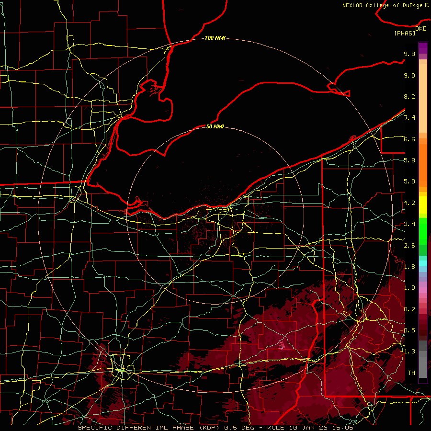Click the KCLE radar site identifier
The image size is (431, 431).
(276, 428)
